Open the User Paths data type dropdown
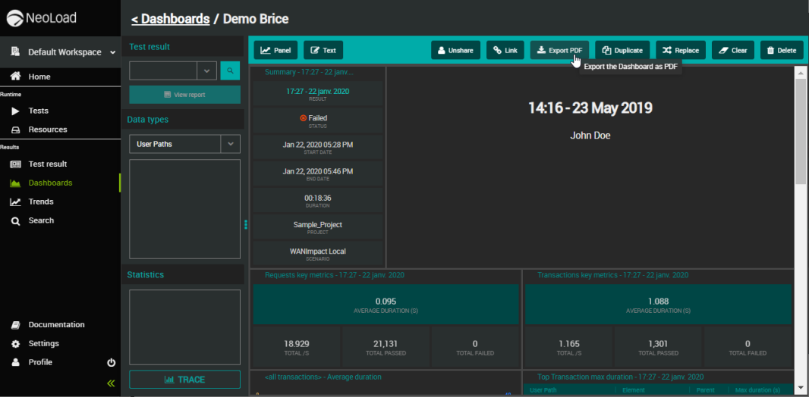This screenshot has width=809, height=397. click(231, 144)
